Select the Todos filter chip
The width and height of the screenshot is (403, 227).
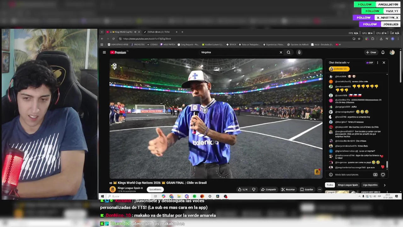330,185
